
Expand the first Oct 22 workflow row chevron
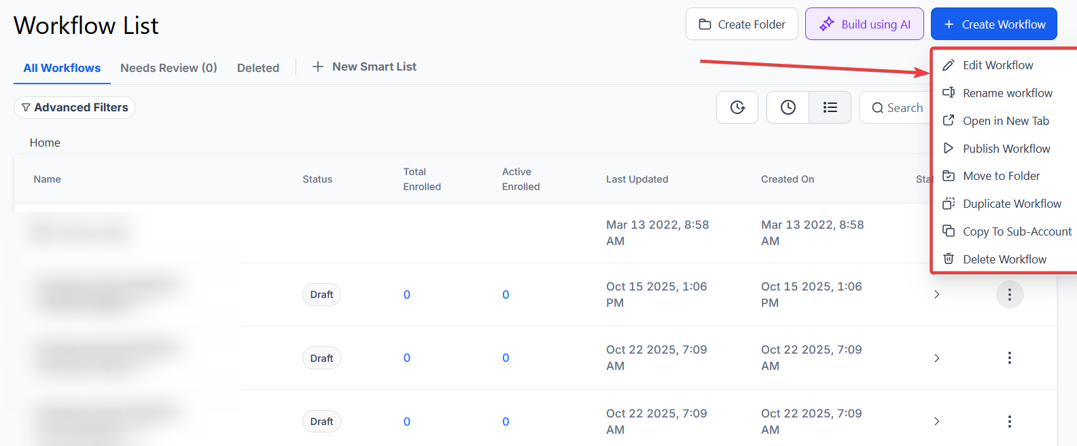[x=936, y=358]
